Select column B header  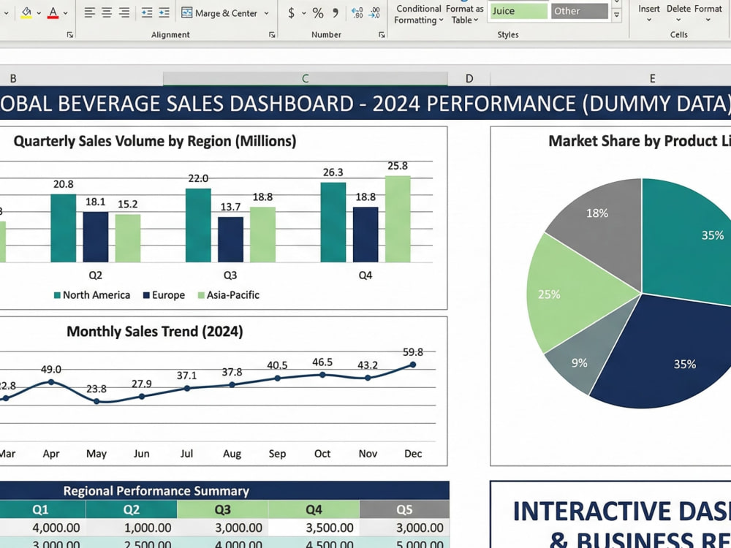81,78
